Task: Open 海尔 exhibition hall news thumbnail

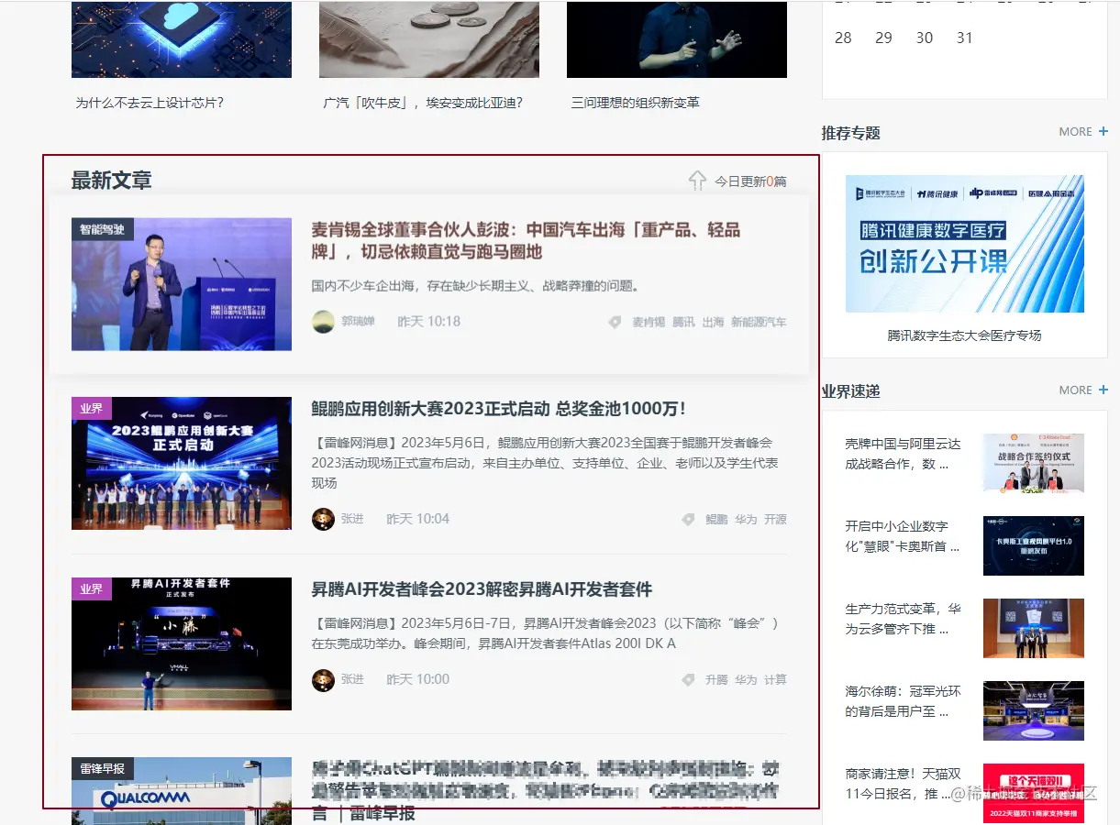Action: [x=1033, y=710]
